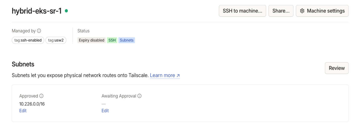The width and height of the screenshot is (358, 131).
Task: Click the green SSH status badge
Action: 112,40
